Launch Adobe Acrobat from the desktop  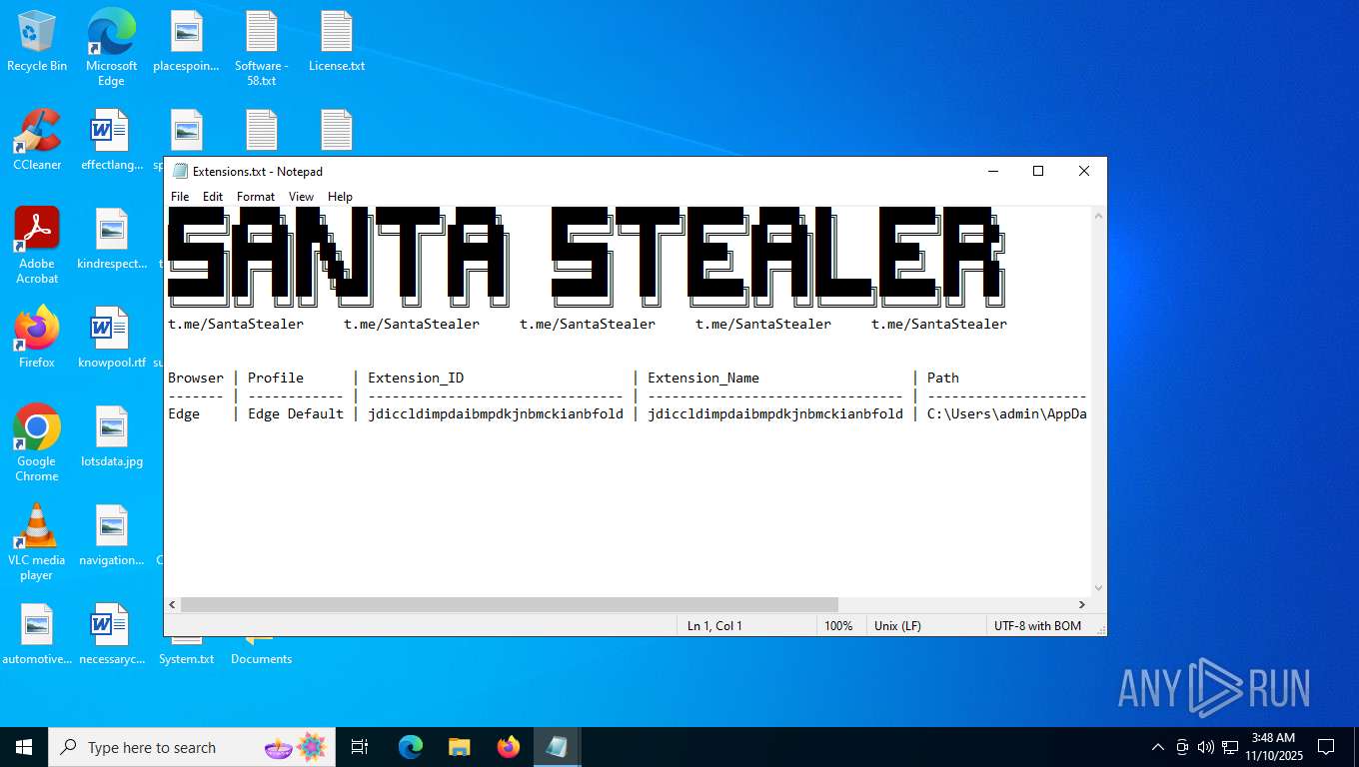[37, 246]
